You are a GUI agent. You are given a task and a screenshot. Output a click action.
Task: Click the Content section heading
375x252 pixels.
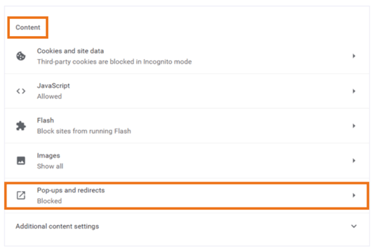(28, 28)
